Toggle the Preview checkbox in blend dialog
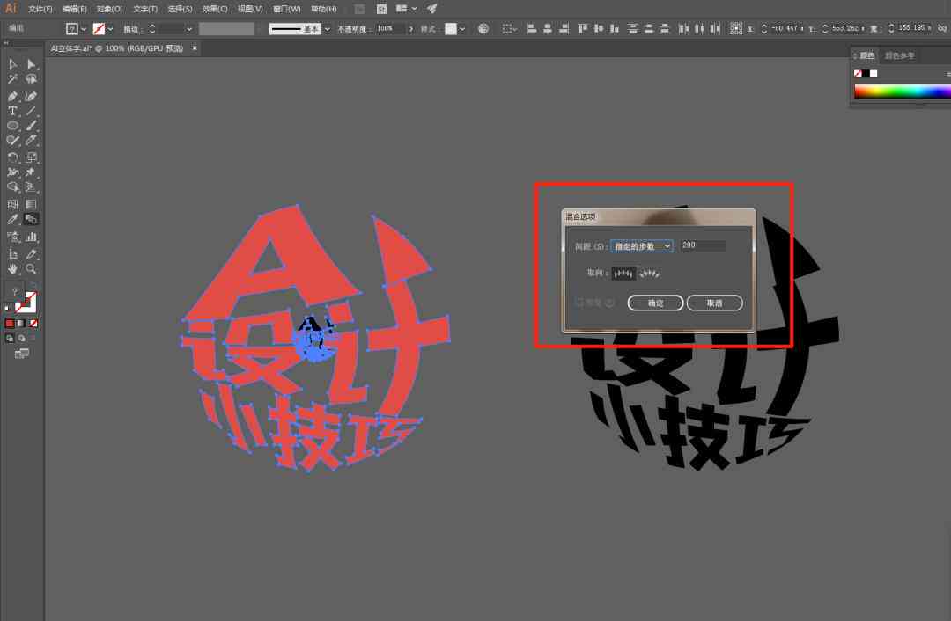The height and width of the screenshot is (621, 951). coord(579,303)
